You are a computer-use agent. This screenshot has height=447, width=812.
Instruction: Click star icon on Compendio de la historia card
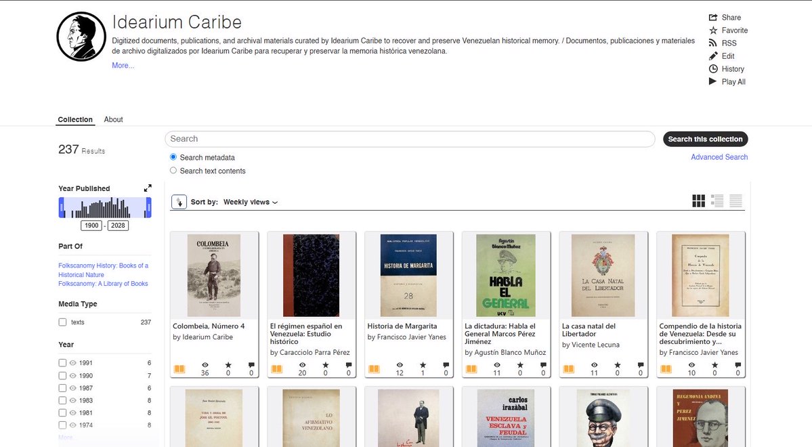714,364
